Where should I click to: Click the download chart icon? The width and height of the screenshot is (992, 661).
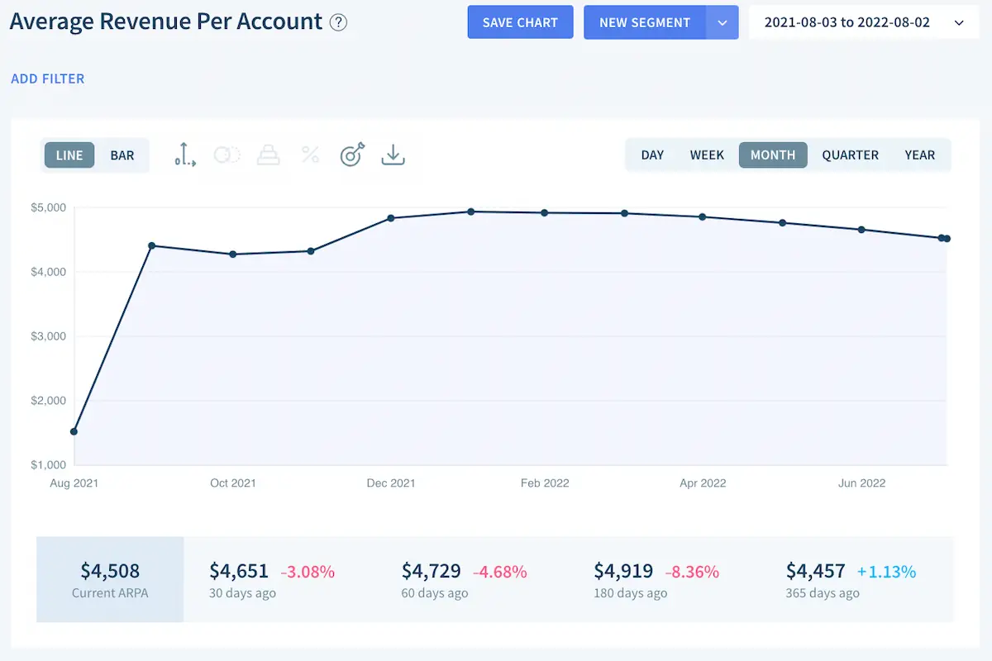coord(393,155)
